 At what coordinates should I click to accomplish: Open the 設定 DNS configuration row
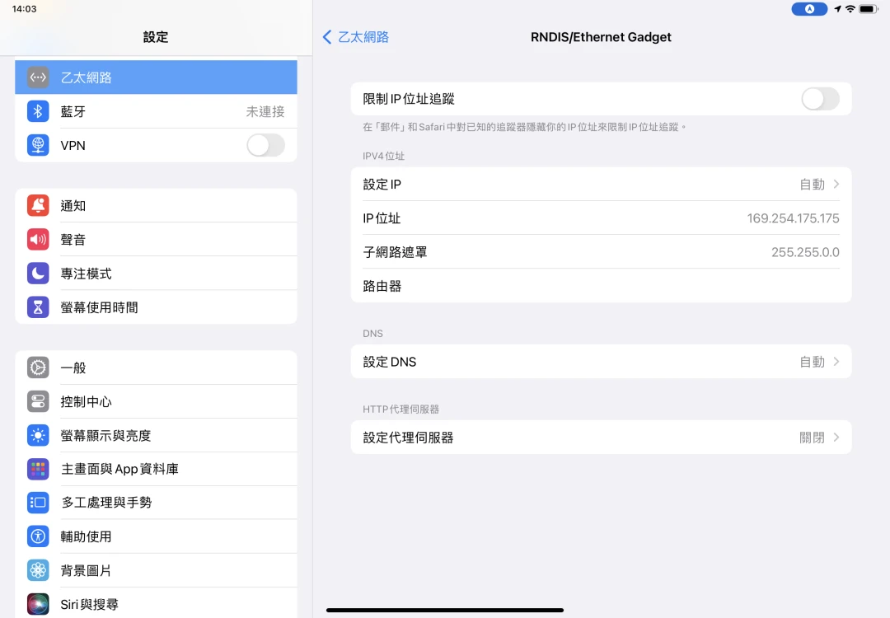[x=601, y=362]
